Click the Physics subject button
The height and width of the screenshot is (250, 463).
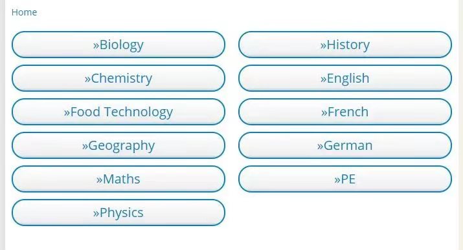(119, 213)
